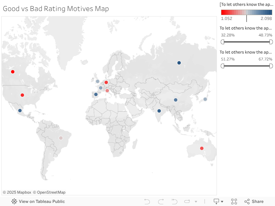This screenshot has width=275, height=206.
Task: Click the Tableau logo icon
Action: pyautogui.click(x=14, y=202)
